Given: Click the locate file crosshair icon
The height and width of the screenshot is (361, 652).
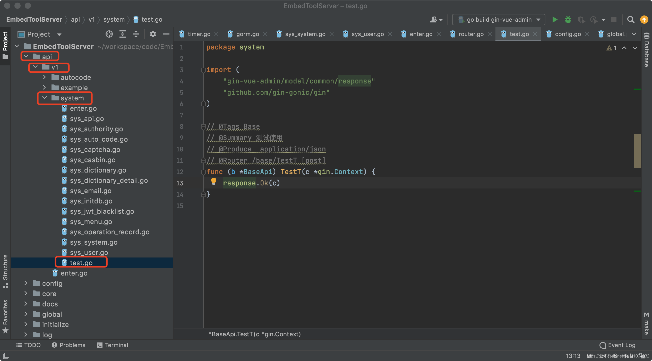Looking at the screenshot, I should pyautogui.click(x=109, y=34).
